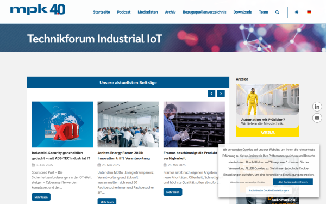Open Janitza Energy Forum 2025 headline
Image resolution: width=326 pixels, height=204 pixels.
(x=124, y=156)
